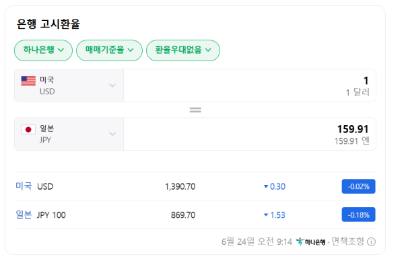Expand the 매매기준율 rate type dropdown
404x263 pixels.
tap(109, 50)
